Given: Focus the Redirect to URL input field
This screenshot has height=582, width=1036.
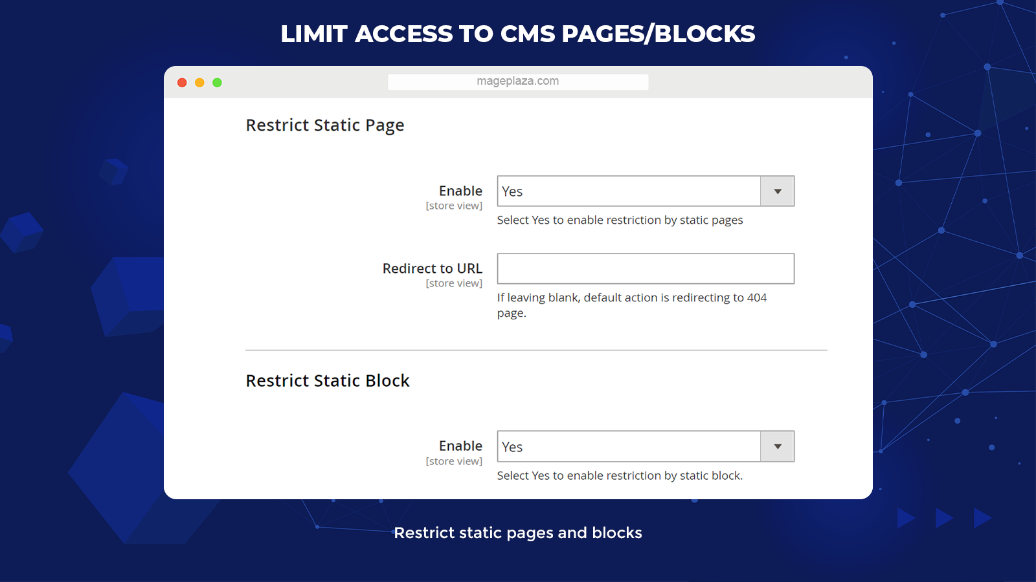Looking at the screenshot, I should coord(646,268).
